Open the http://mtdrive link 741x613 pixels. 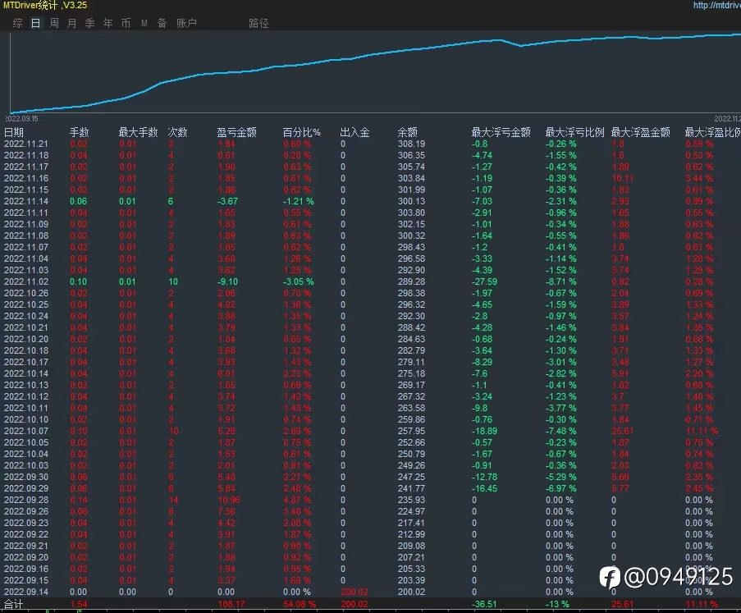[717, 5]
